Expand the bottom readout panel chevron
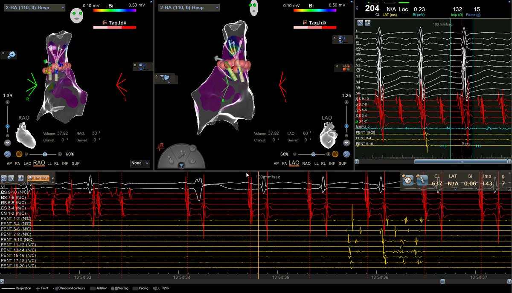 click(455, 189)
